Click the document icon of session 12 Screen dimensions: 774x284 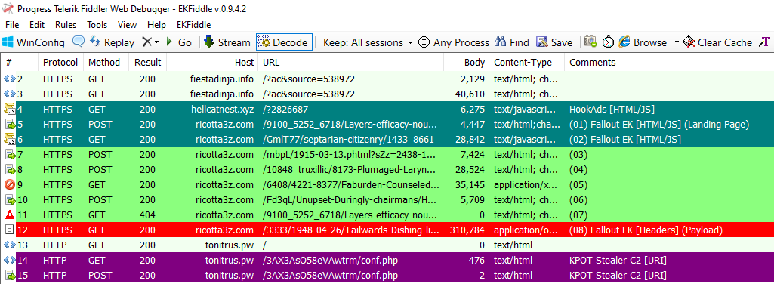[x=9, y=230]
